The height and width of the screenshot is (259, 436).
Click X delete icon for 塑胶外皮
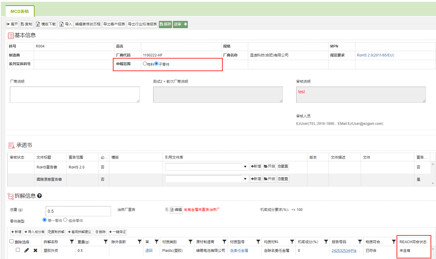[x=36, y=250]
